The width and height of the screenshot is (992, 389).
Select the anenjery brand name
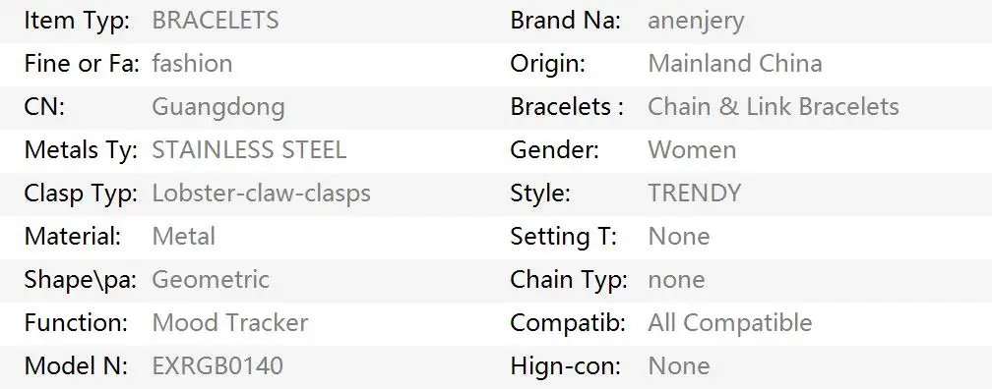point(696,22)
